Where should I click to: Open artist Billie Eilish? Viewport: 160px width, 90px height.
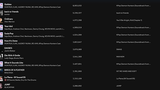(9, 73)
